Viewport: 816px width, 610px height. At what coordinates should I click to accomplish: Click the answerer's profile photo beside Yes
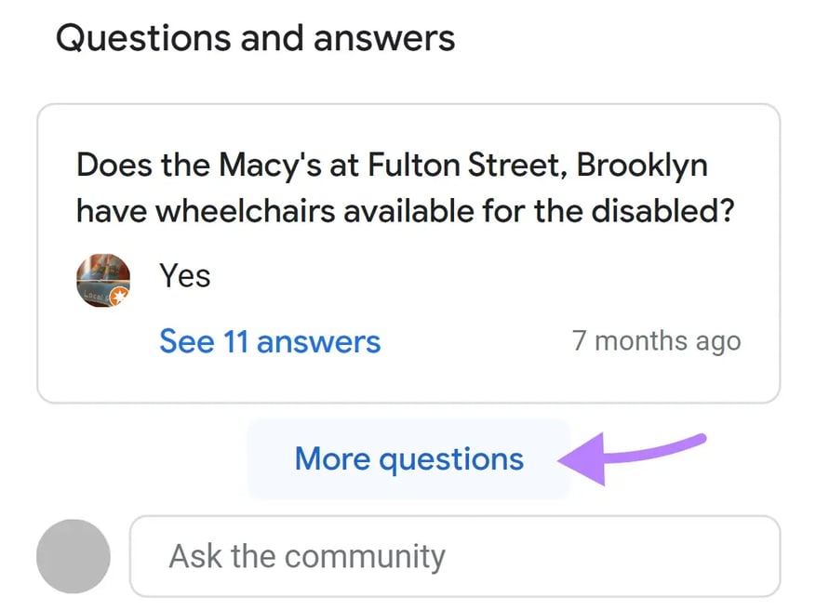coord(103,280)
